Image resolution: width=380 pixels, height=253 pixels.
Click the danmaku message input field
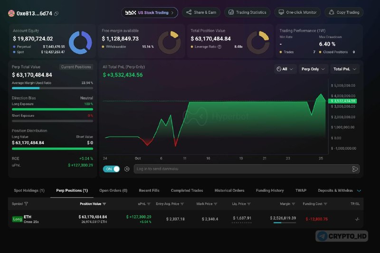242,169
